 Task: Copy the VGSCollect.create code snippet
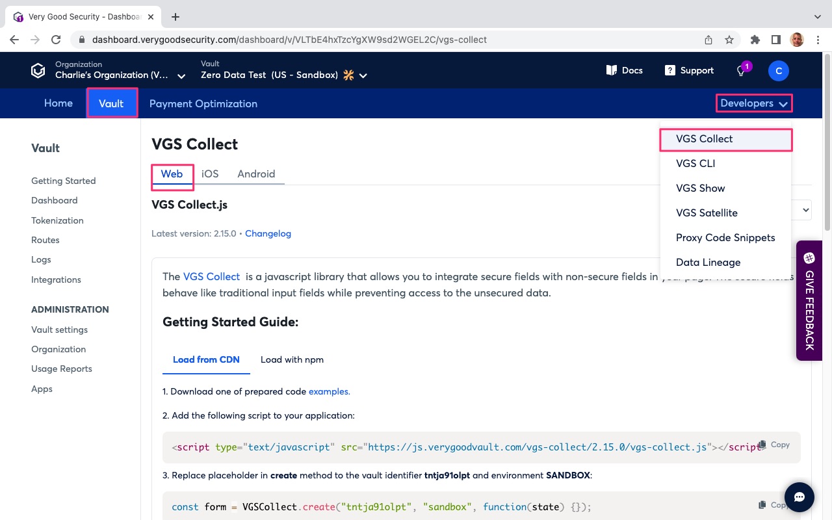coord(774,504)
